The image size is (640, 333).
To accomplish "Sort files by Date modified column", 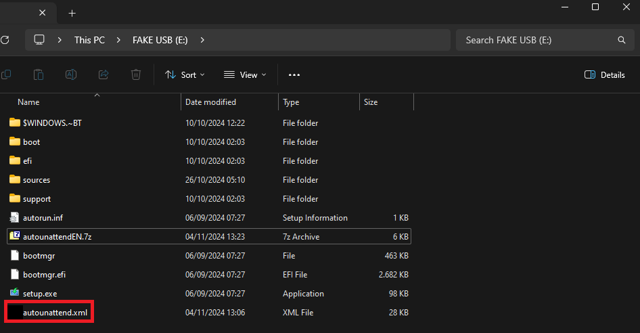I will click(210, 102).
